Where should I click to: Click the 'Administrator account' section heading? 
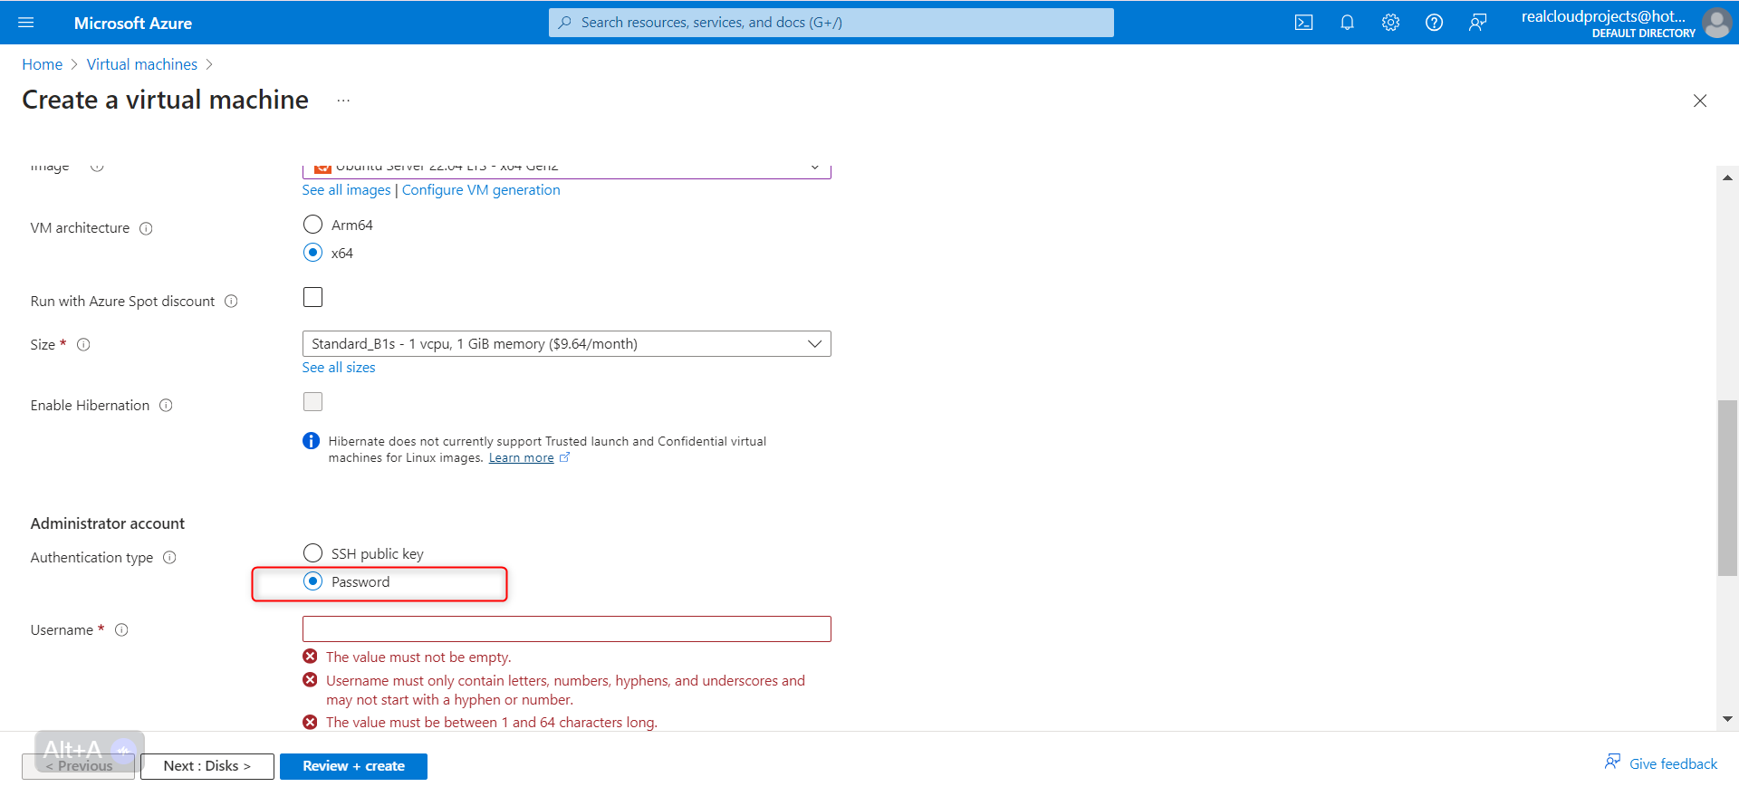108,523
